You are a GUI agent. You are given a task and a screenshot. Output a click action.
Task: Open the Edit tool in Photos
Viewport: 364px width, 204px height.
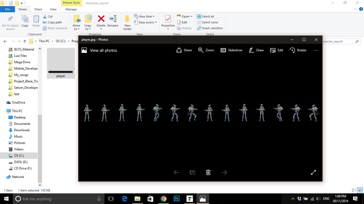pos(277,50)
